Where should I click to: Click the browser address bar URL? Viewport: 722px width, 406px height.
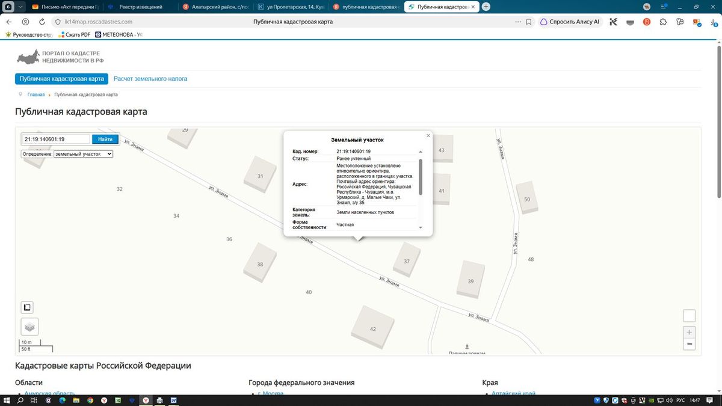point(98,22)
